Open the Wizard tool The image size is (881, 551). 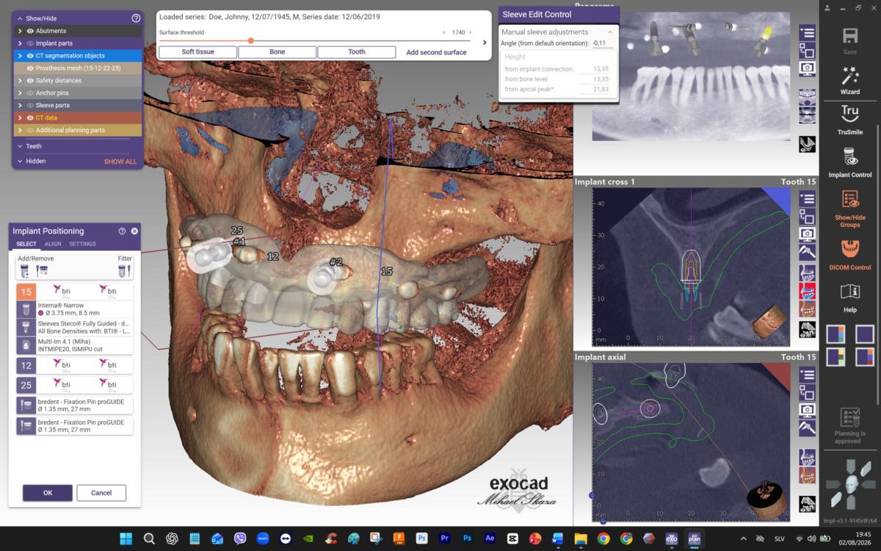pyautogui.click(x=849, y=80)
